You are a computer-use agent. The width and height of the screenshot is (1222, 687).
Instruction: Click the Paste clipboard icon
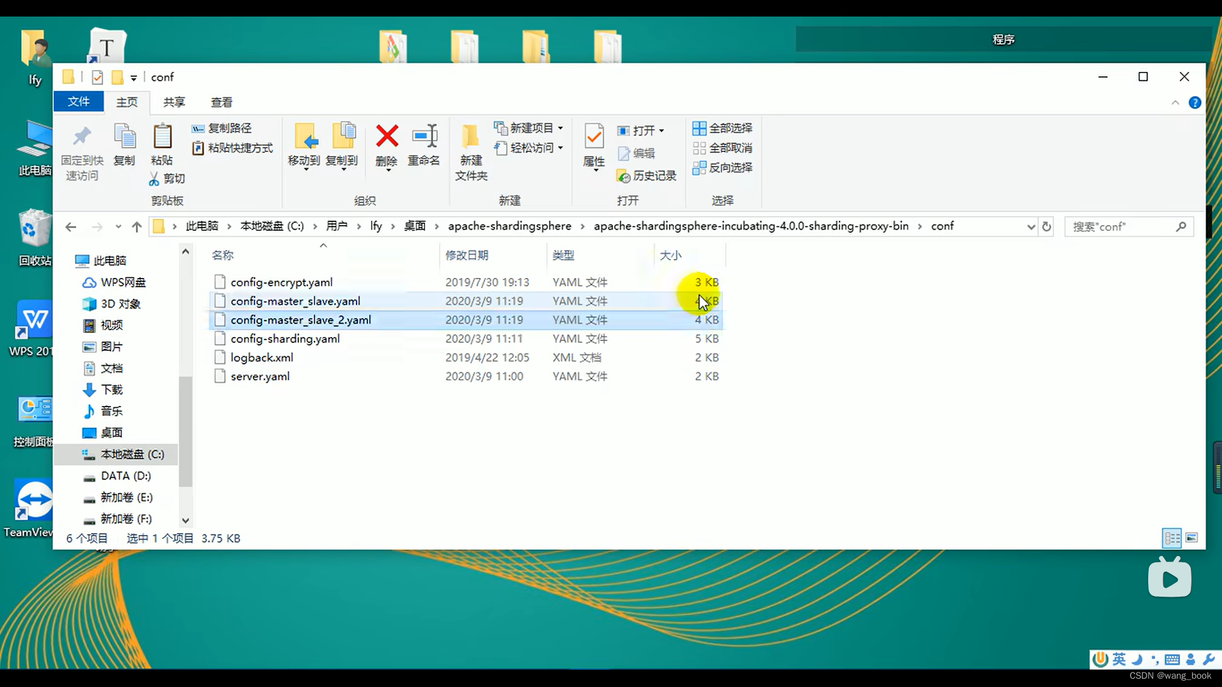click(162, 137)
